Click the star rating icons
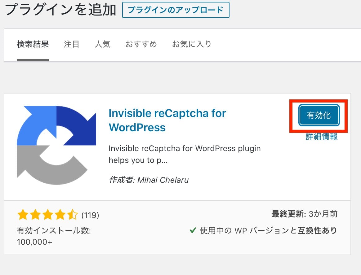This screenshot has height=275, width=361. pos(47,215)
